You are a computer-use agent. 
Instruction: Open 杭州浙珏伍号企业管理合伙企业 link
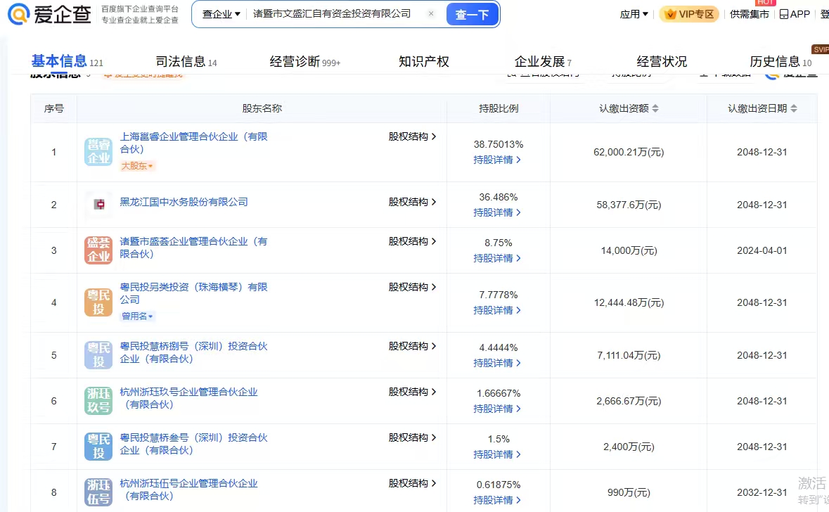tap(188, 489)
